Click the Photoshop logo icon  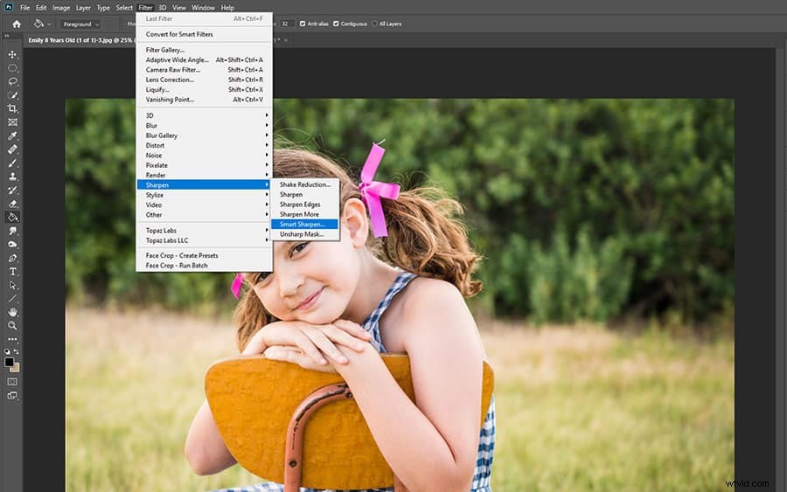[8, 7]
